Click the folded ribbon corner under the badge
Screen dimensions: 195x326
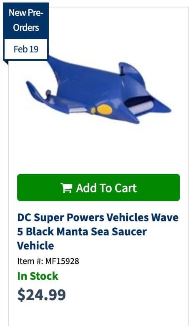pos(5,62)
